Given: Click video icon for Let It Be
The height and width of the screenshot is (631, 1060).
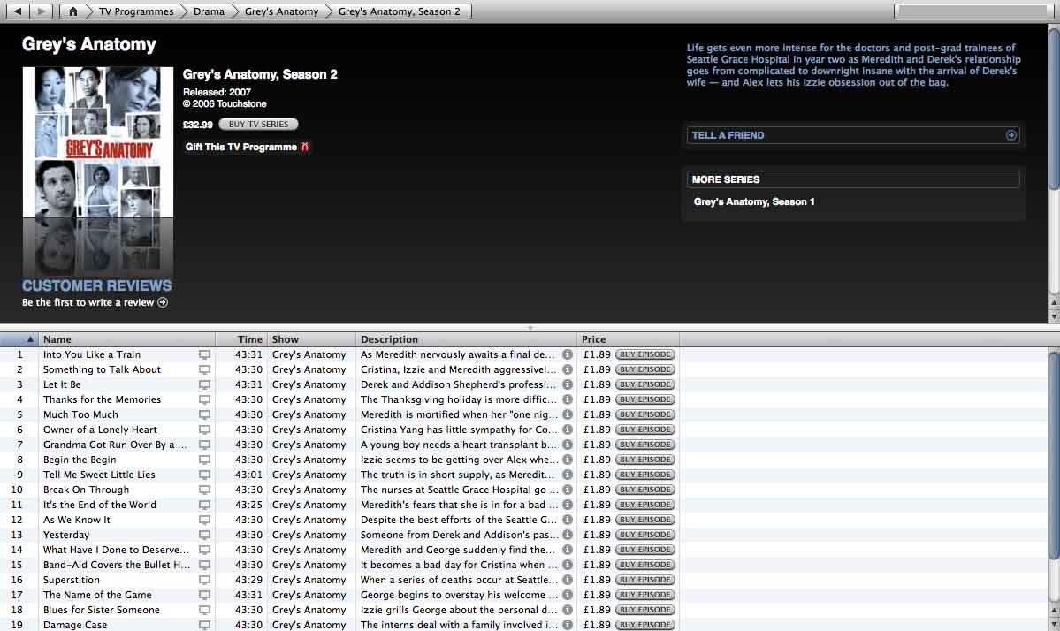Looking at the screenshot, I should click(204, 384).
